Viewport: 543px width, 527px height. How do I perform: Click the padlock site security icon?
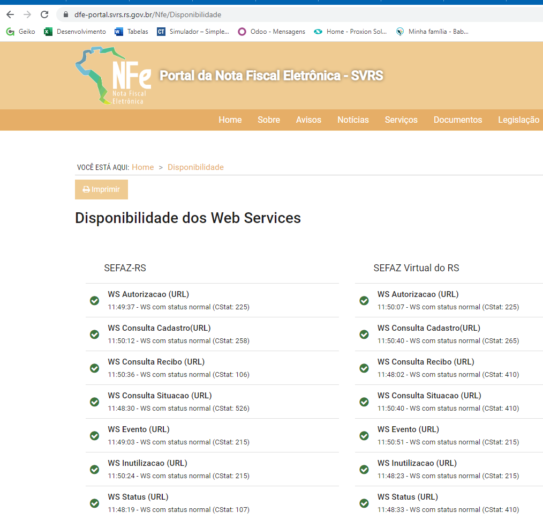[x=66, y=14]
